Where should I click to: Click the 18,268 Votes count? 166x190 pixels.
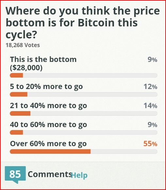click(23, 45)
